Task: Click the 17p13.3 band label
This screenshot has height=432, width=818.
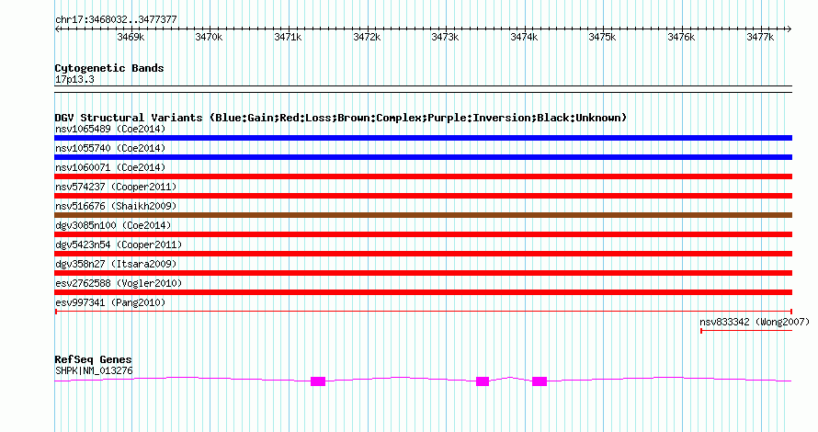Action: 74,80
